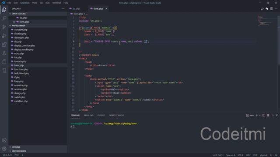Maximize panel size chevron
Image resolution: width=280 pixels, height=157 pixels.
pyautogui.click(x=273, y=115)
